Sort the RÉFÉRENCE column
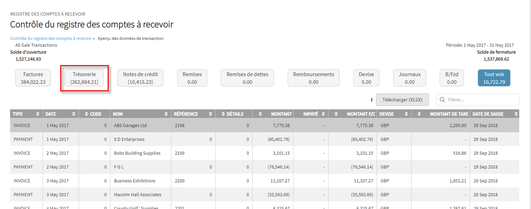Image resolution: width=531 pixels, height=209 pixels. pyautogui.click(x=210, y=114)
